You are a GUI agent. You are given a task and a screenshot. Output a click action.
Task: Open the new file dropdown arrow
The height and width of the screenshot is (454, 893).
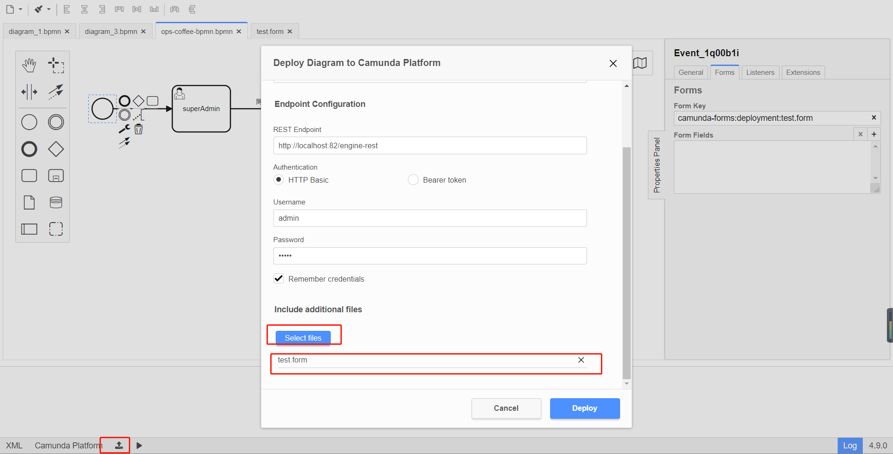(x=20, y=9)
